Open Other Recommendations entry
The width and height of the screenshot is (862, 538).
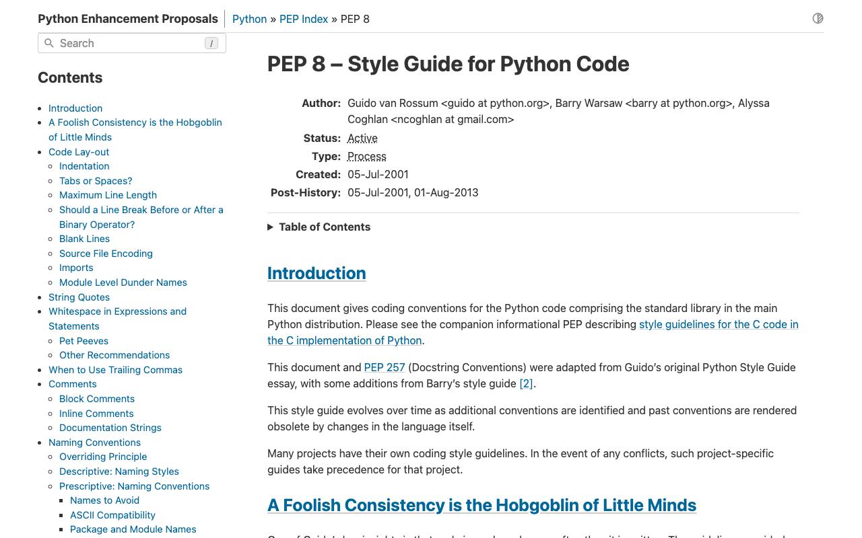tap(114, 355)
